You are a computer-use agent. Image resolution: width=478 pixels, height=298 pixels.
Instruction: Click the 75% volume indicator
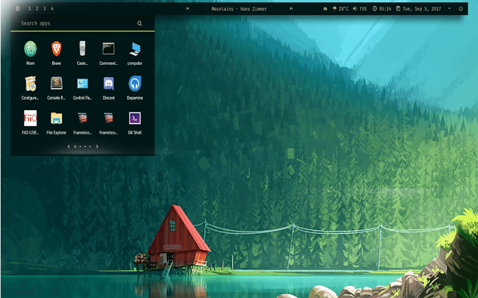[x=359, y=8]
